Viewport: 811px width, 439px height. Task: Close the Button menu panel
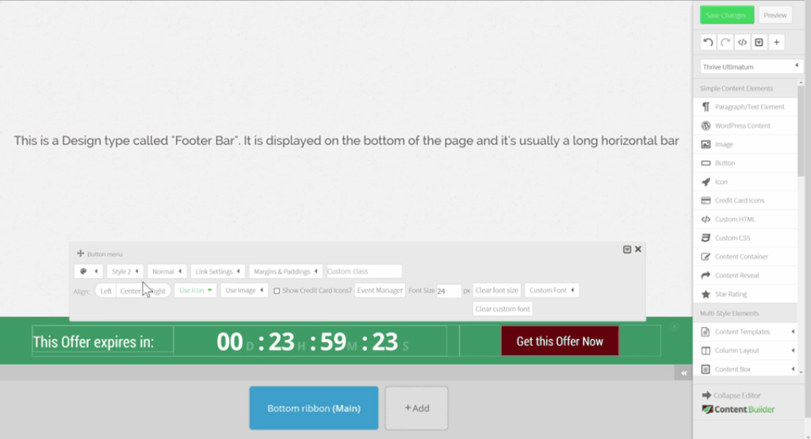(x=638, y=249)
